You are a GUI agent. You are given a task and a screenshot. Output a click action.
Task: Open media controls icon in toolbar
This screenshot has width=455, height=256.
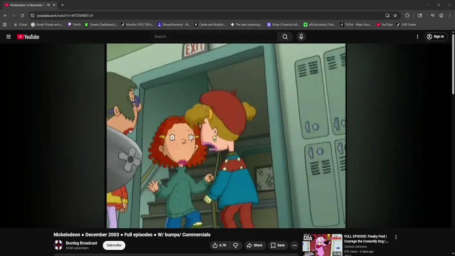point(433,16)
